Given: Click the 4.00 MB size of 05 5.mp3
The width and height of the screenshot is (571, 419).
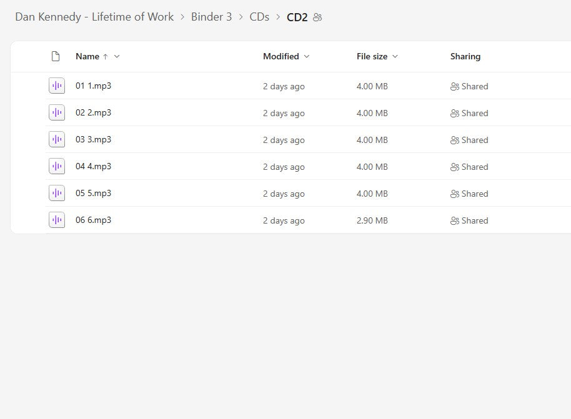Looking at the screenshot, I should [x=372, y=194].
